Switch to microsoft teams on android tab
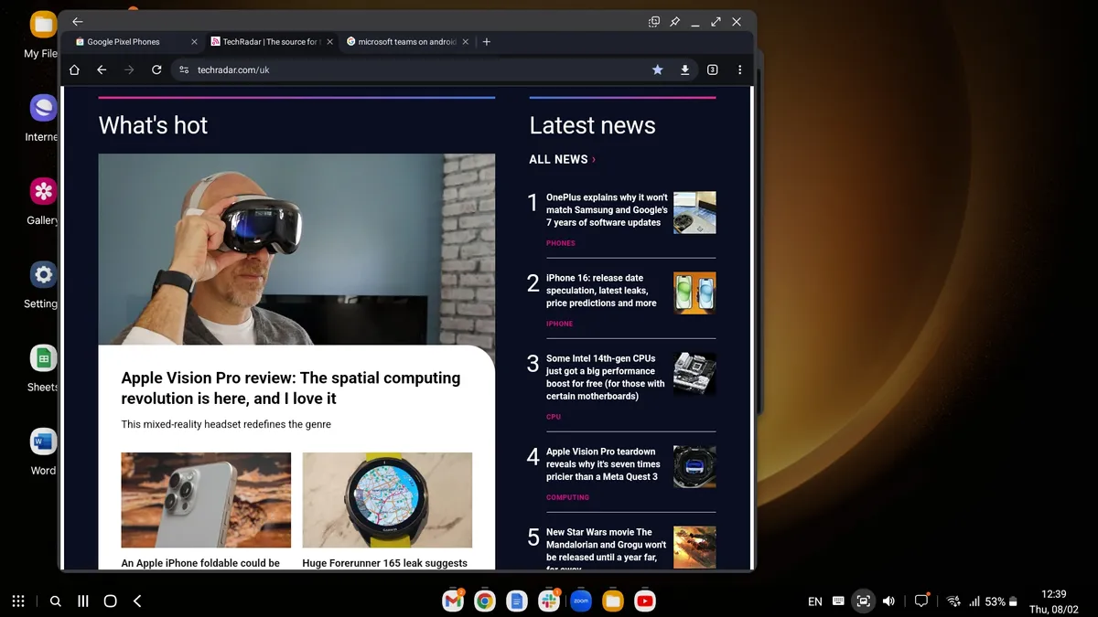 tap(406, 42)
